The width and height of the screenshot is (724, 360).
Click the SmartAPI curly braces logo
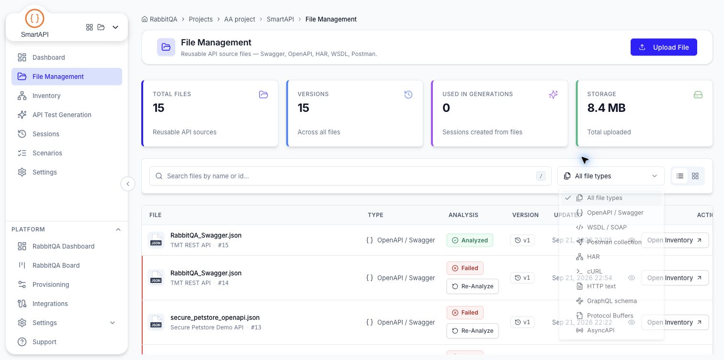point(34,19)
